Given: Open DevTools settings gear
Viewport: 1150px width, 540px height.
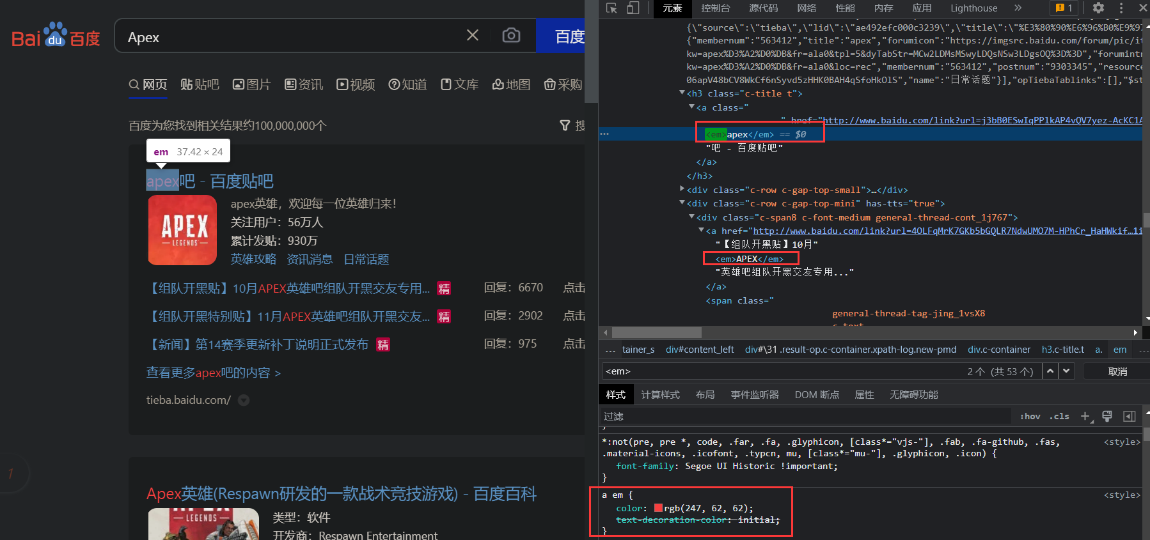Looking at the screenshot, I should (1098, 8).
